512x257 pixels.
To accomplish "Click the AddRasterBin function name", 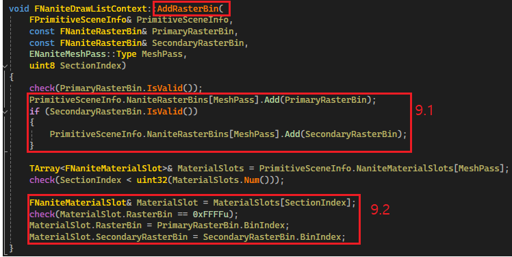I will click(x=188, y=8).
